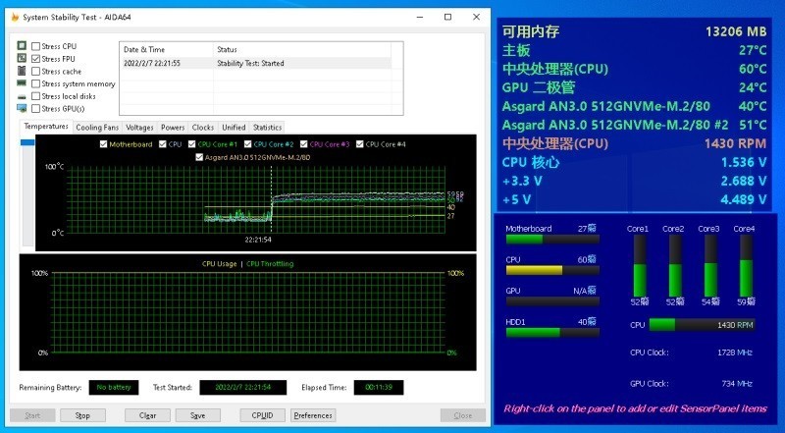
Task: Click the disk drive icon beside Stress local disks
Action: tap(22, 96)
